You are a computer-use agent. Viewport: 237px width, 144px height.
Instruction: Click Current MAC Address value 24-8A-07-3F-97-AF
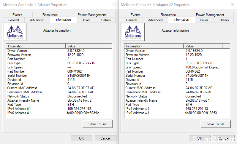pos(80,88)
